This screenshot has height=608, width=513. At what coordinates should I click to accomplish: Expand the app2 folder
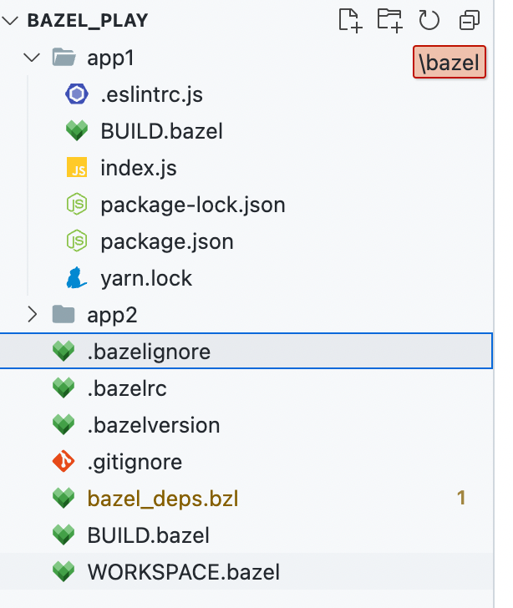click(x=33, y=315)
